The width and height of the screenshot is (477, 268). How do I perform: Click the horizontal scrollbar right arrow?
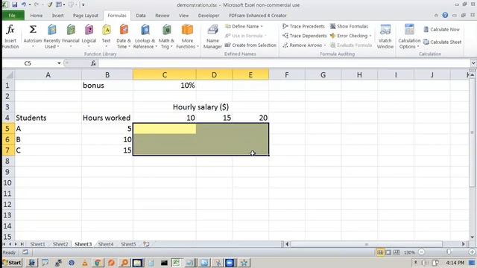[x=464, y=244]
